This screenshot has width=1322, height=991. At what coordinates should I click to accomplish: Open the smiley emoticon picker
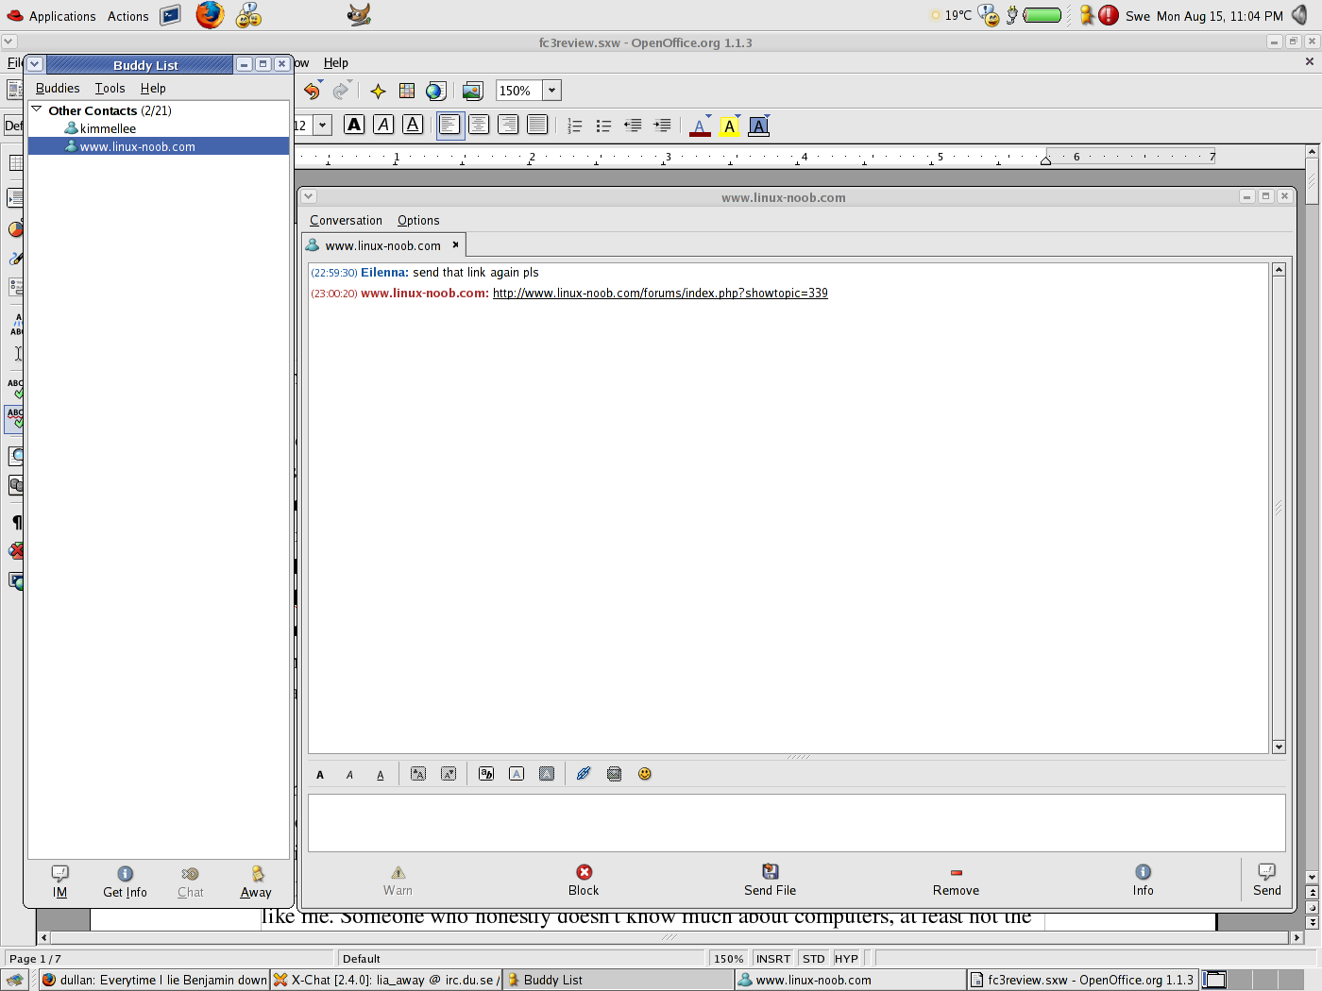(645, 774)
